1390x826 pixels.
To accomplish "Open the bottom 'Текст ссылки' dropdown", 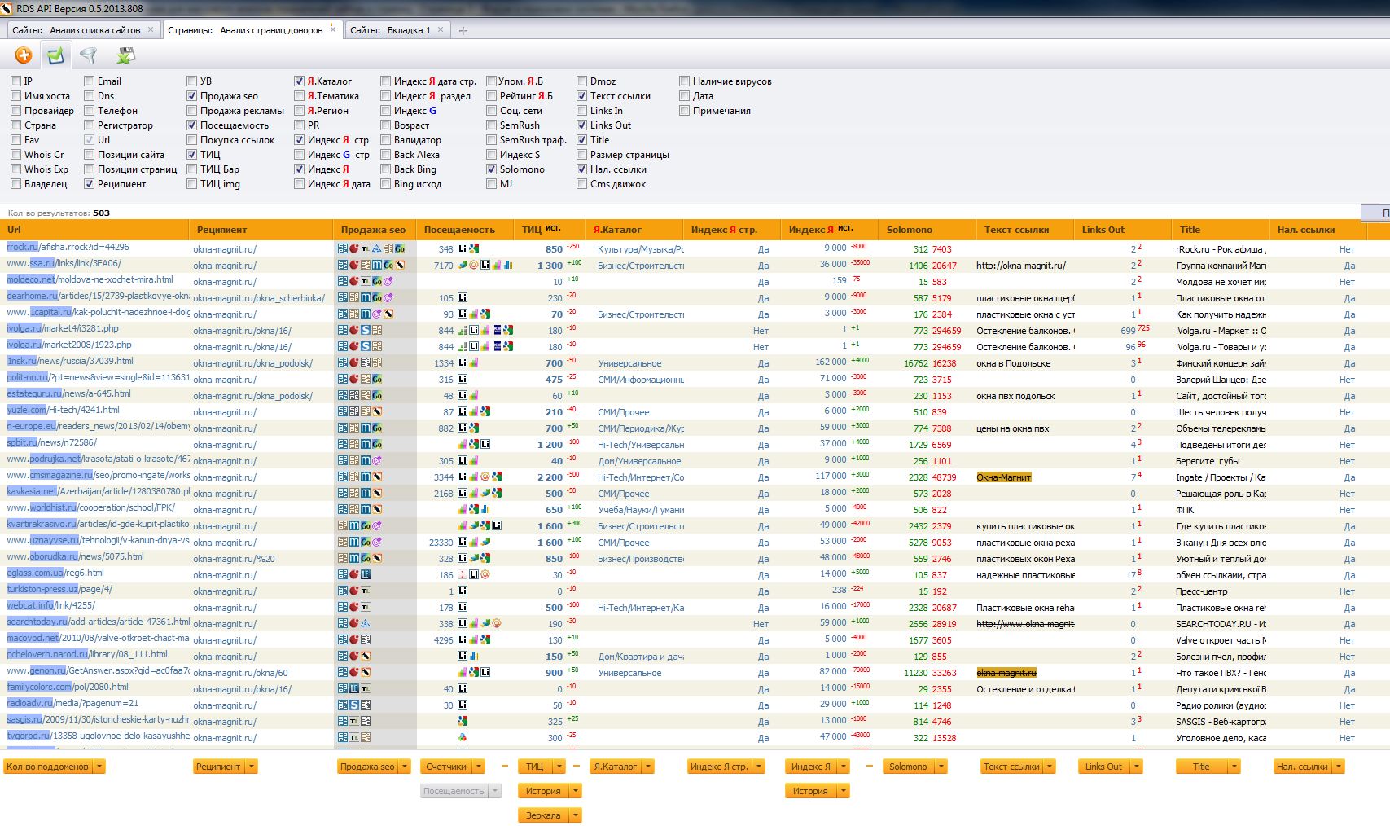I will pos(1018,767).
